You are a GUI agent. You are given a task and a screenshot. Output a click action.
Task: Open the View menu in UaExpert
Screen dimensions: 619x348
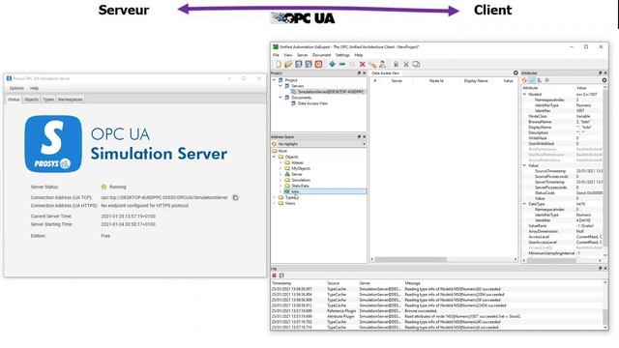click(288, 55)
